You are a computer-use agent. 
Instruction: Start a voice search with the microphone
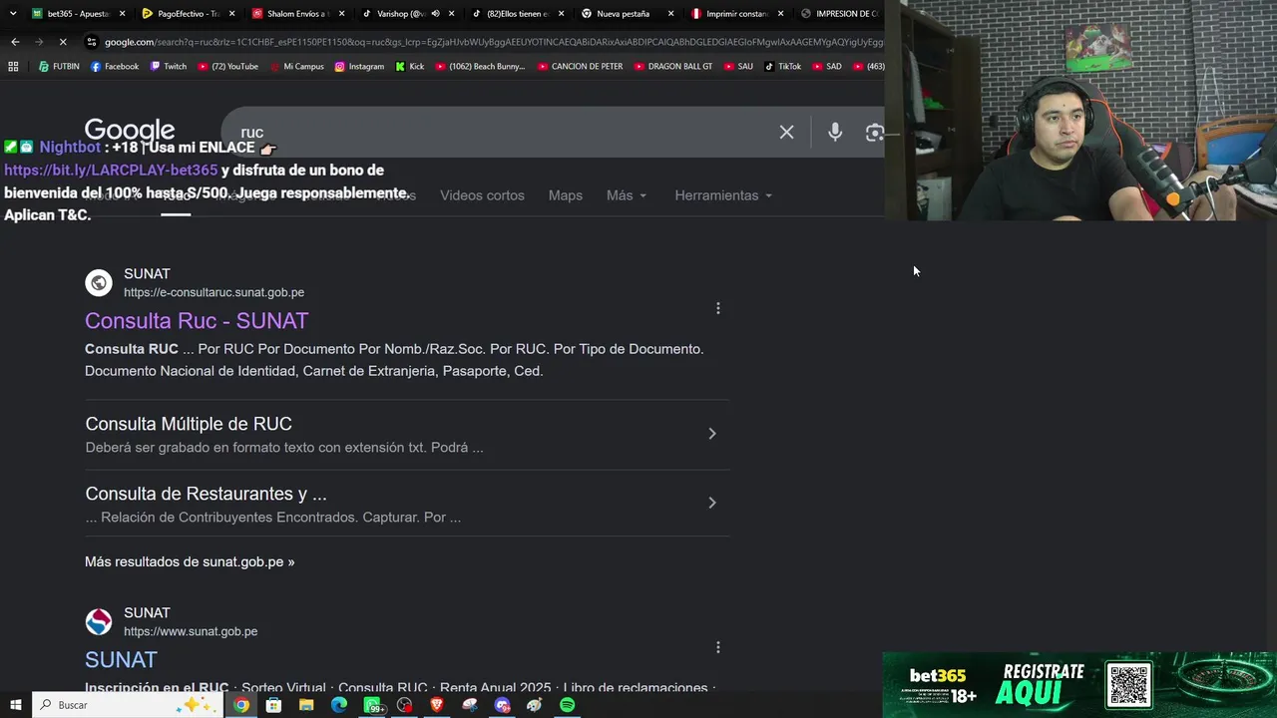[835, 132]
